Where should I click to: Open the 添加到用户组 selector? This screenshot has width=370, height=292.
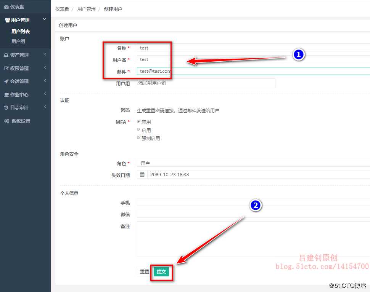point(206,83)
